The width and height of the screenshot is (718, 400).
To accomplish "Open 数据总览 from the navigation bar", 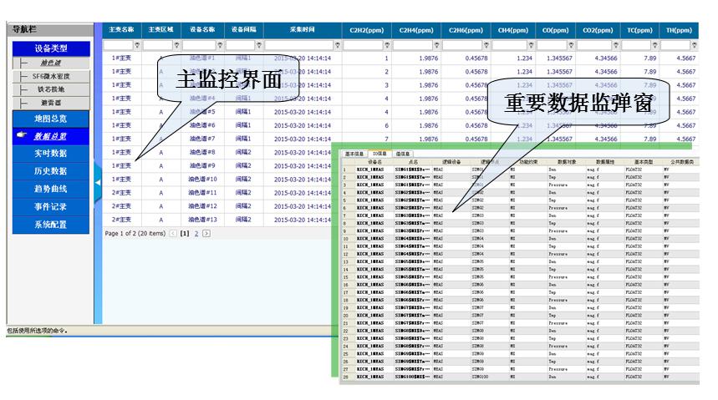I will (x=51, y=136).
